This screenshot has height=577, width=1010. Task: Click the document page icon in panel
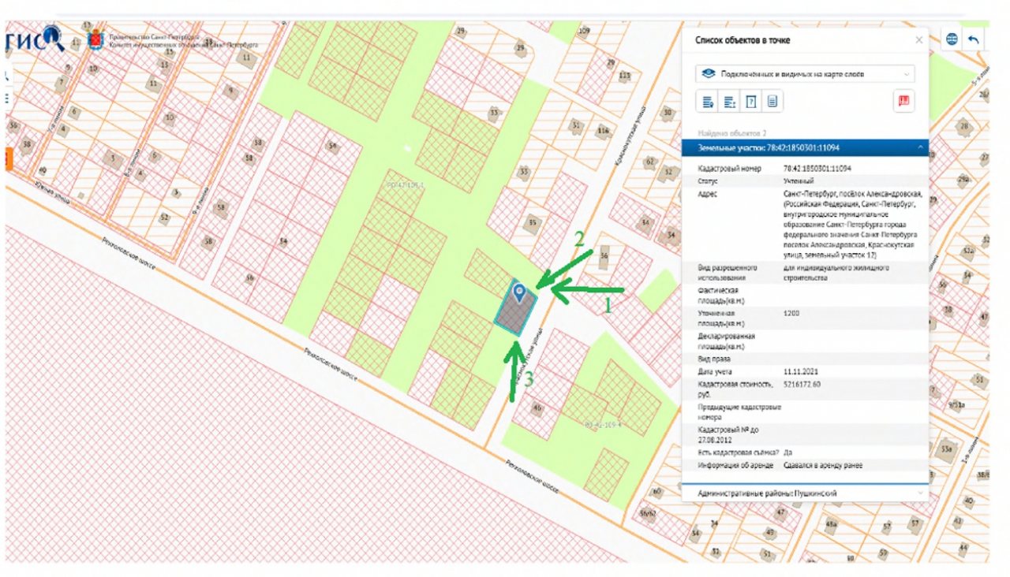tap(772, 101)
